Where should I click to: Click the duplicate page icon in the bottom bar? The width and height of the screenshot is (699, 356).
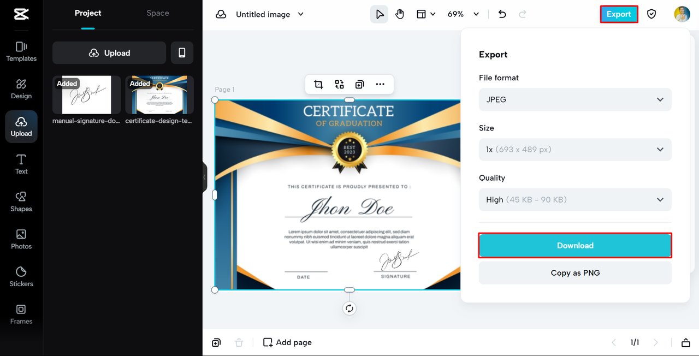(x=217, y=342)
